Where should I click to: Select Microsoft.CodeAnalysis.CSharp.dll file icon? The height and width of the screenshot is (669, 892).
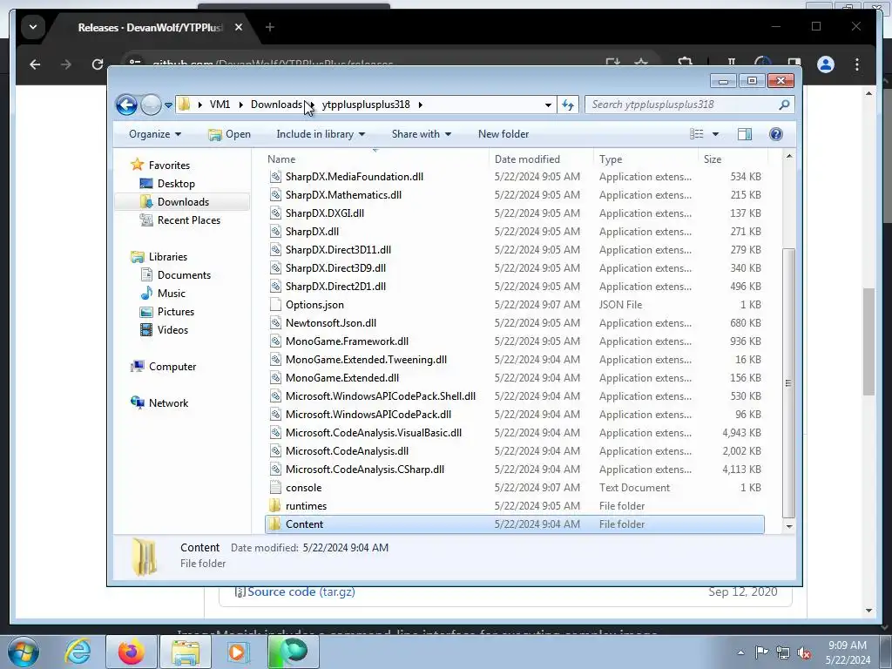(275, 470)
